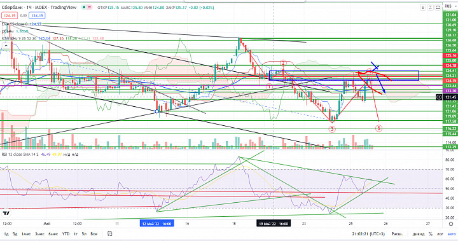Select the volume indicator legend
458x241 pixels.
(x=15, y=31)
